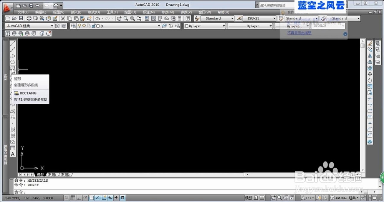Click the Save icon in standard toolbar

[21, 18]
